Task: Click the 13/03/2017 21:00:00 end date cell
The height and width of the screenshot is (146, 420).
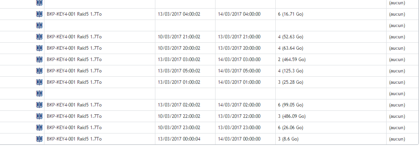Action: pyautogui.click(x=239, y=37)
